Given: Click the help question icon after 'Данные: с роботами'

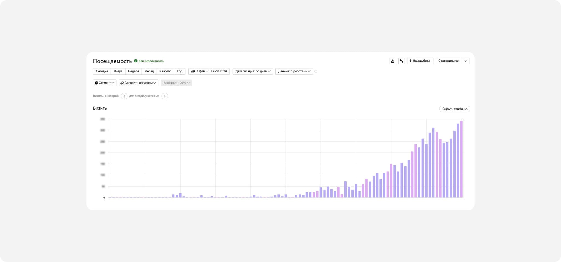Looking at the screenshot, I should pyautogui.click(x=316, y=71).
